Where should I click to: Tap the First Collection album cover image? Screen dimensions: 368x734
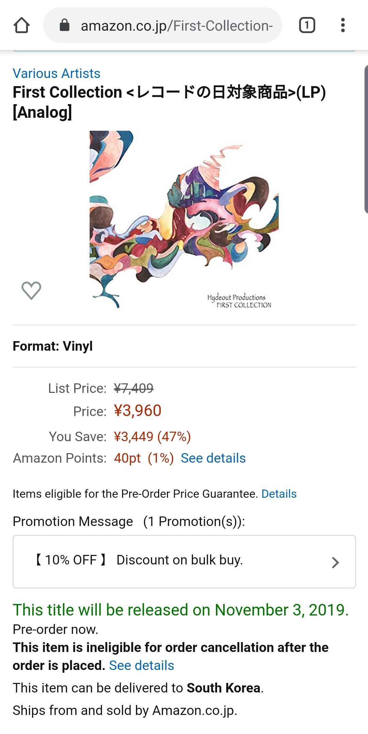(184, 220)
